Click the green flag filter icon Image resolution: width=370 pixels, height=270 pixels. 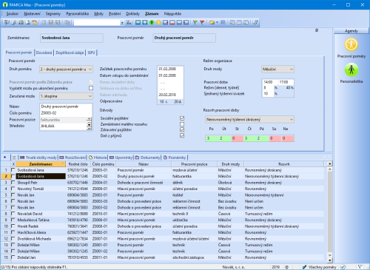pos(195,22)
